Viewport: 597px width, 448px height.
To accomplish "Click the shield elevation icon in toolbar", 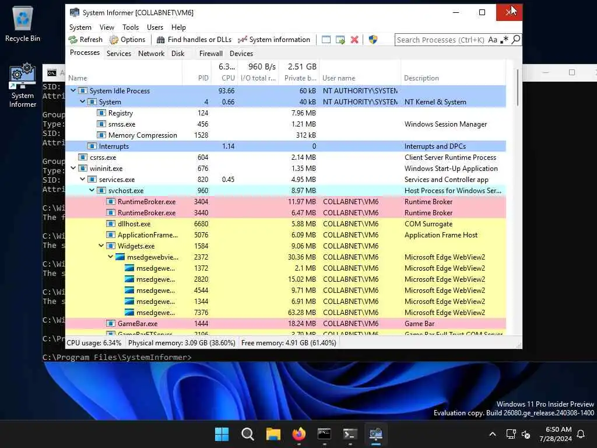I will tap(373, 40).
